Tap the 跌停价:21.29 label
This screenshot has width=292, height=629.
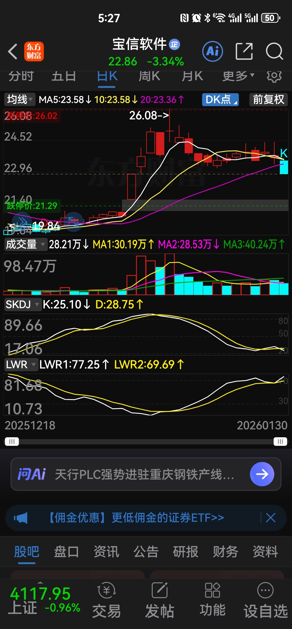pyautogui.click(x=32, y=206)
